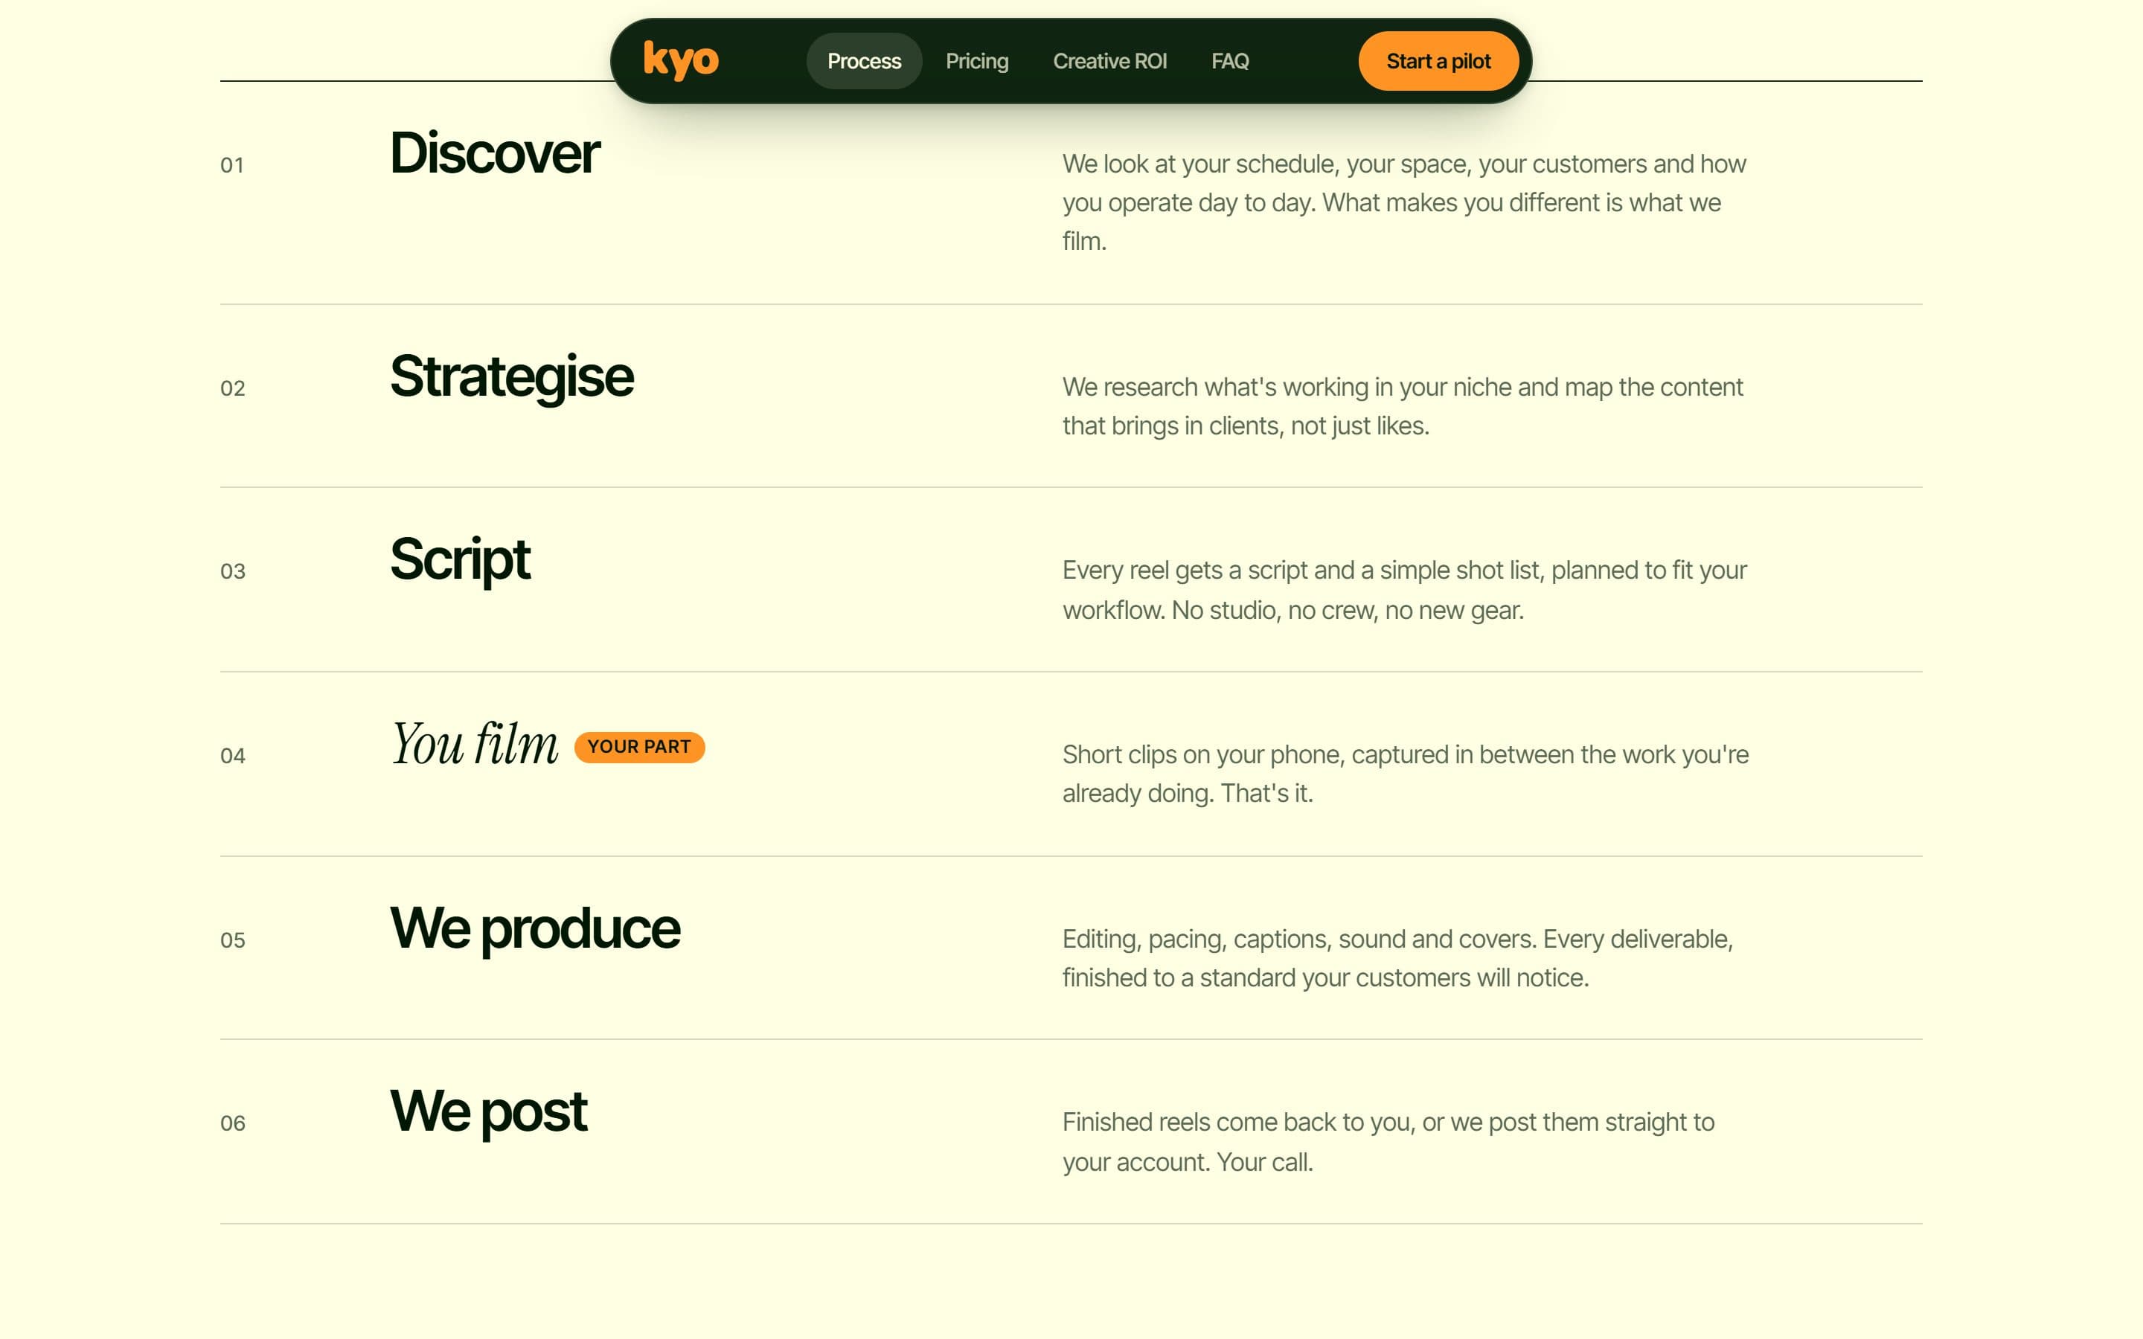Click the YOUR PART badge
Image resolution: width=2143 pixels, height=1339 pixels.
(x=639, y=747)
